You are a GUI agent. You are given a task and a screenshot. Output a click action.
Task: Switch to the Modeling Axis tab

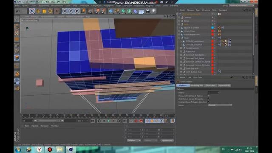click(197, 85)
